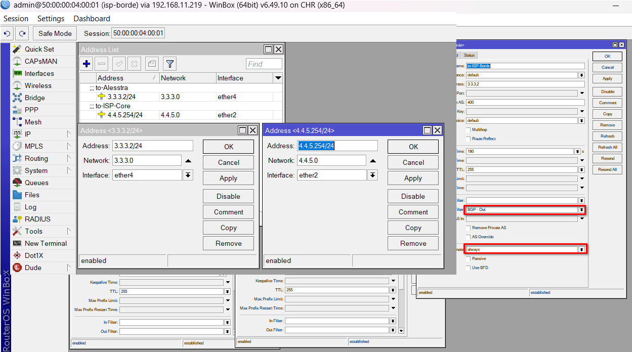Click Refresh All in the BGP peer window
632x352 pixels.
pos(608,147)
